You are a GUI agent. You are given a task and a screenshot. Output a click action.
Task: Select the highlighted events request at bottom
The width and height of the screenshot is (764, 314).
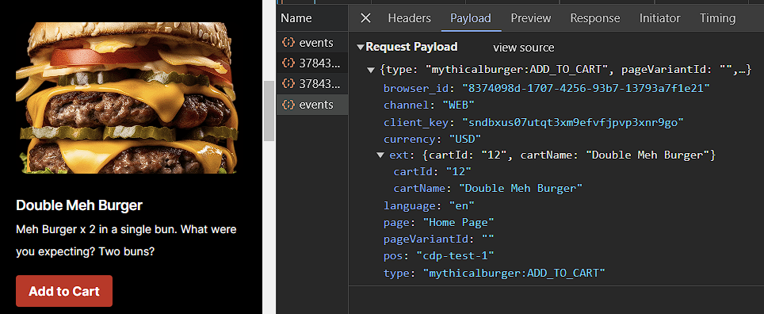[x=312, y=105]
